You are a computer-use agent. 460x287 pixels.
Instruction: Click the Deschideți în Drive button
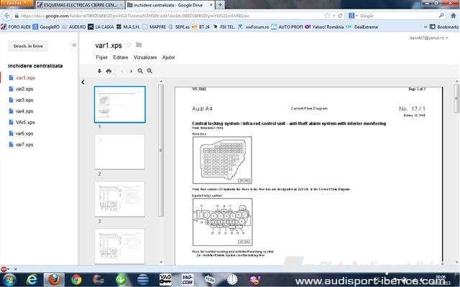[x=28, y=46]
